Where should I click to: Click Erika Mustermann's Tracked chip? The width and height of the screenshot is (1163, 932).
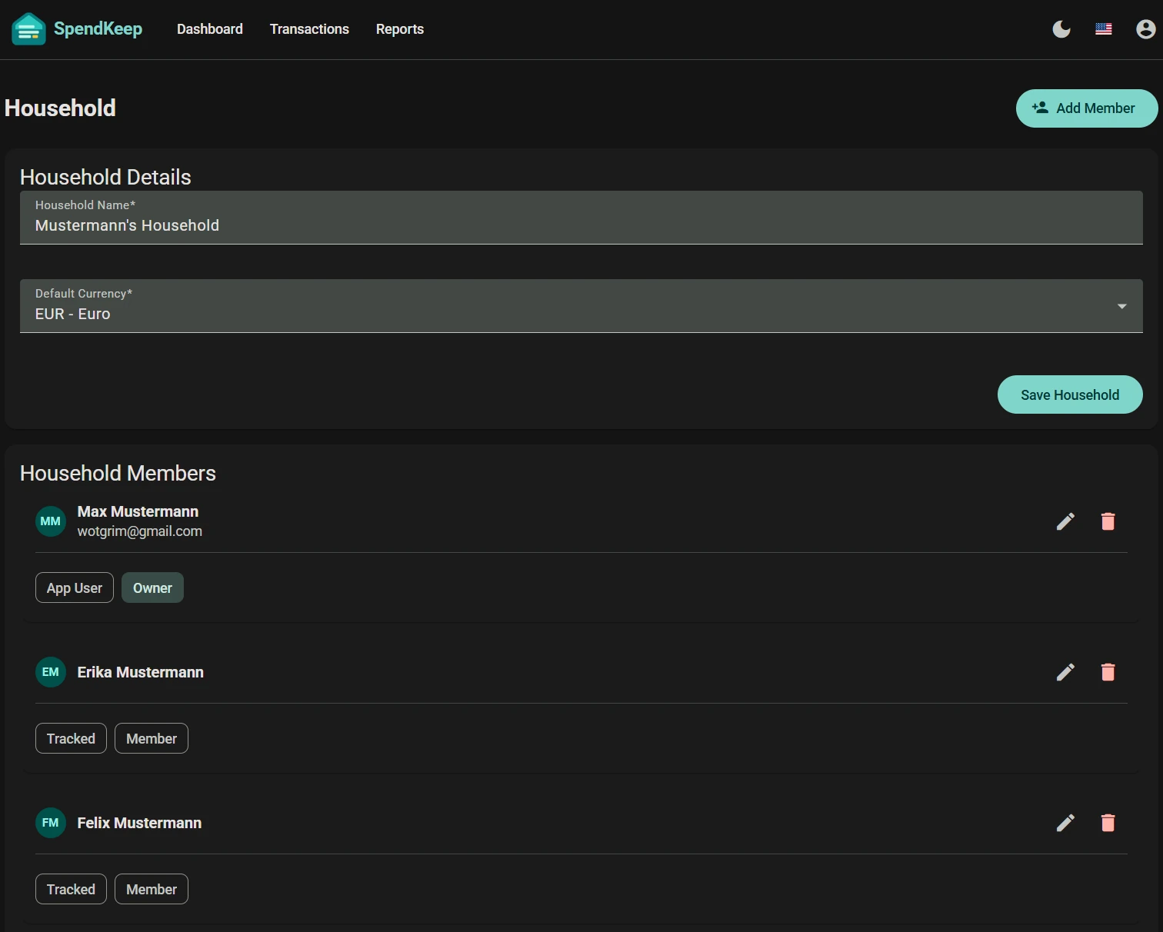point(71,738)
